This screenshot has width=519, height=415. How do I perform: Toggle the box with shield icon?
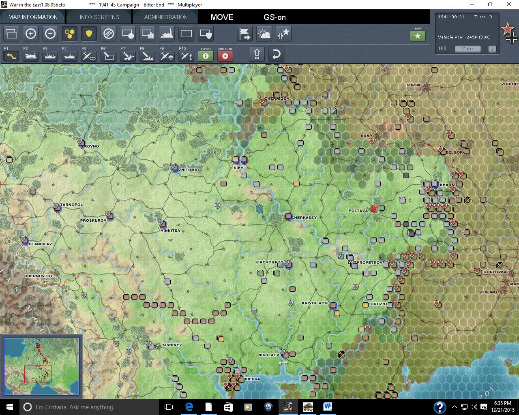click(206, 34)
